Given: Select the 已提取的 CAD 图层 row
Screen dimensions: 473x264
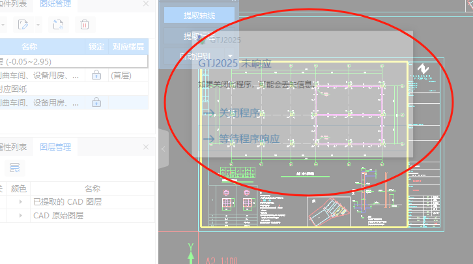Looking at the screenshot, I should (x=78, y=202).
